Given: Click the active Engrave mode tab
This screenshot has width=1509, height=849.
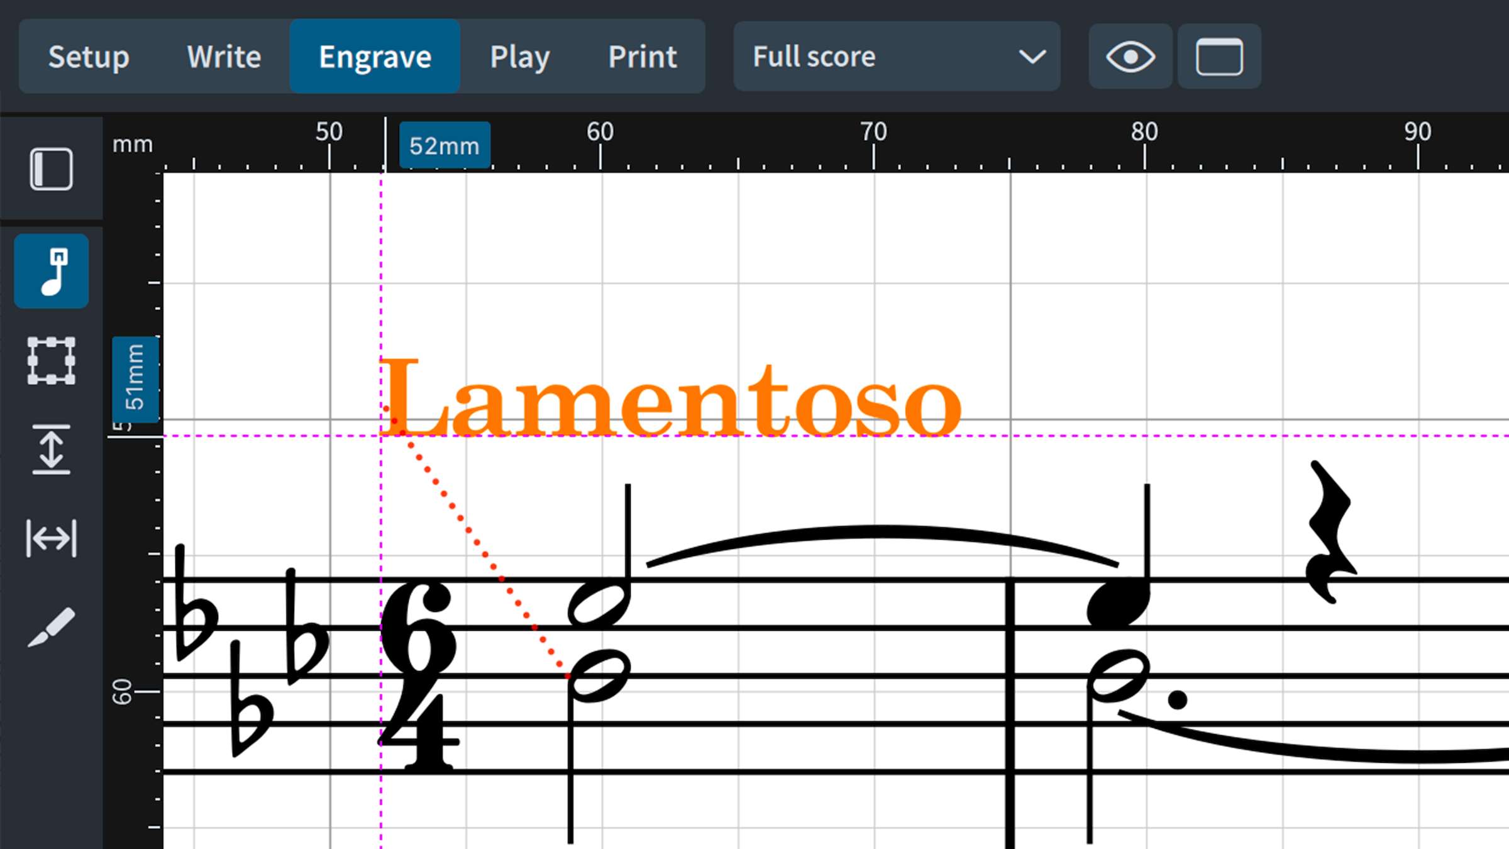Looking at the screenshot, I should [x=375, y=57].
